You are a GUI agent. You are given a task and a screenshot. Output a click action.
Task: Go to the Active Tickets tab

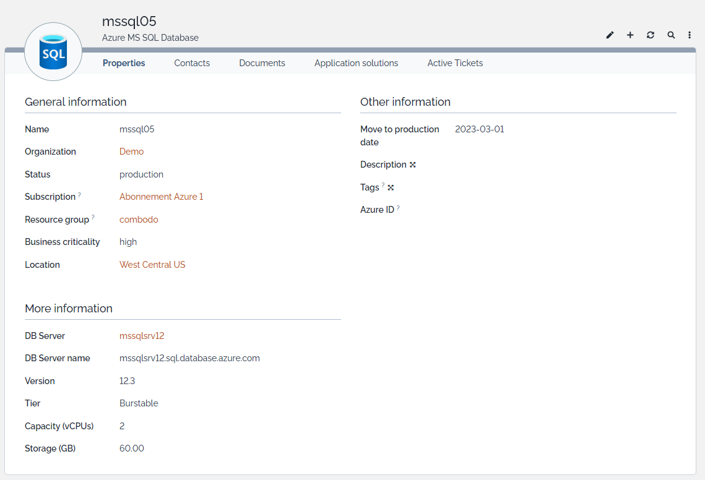(x=455, y=63)
